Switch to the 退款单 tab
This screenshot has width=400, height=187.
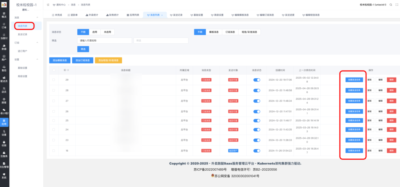(73, 15)
